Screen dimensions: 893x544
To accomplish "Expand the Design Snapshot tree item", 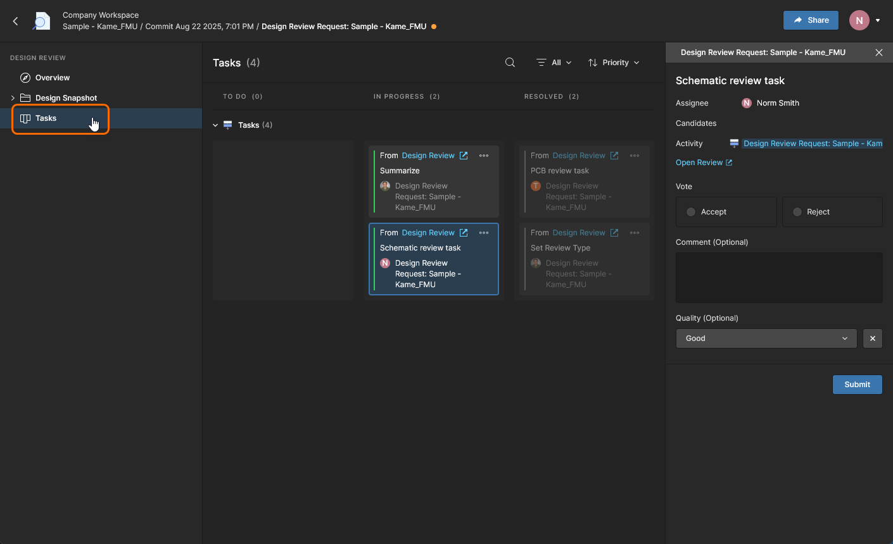I will (13, 98).
